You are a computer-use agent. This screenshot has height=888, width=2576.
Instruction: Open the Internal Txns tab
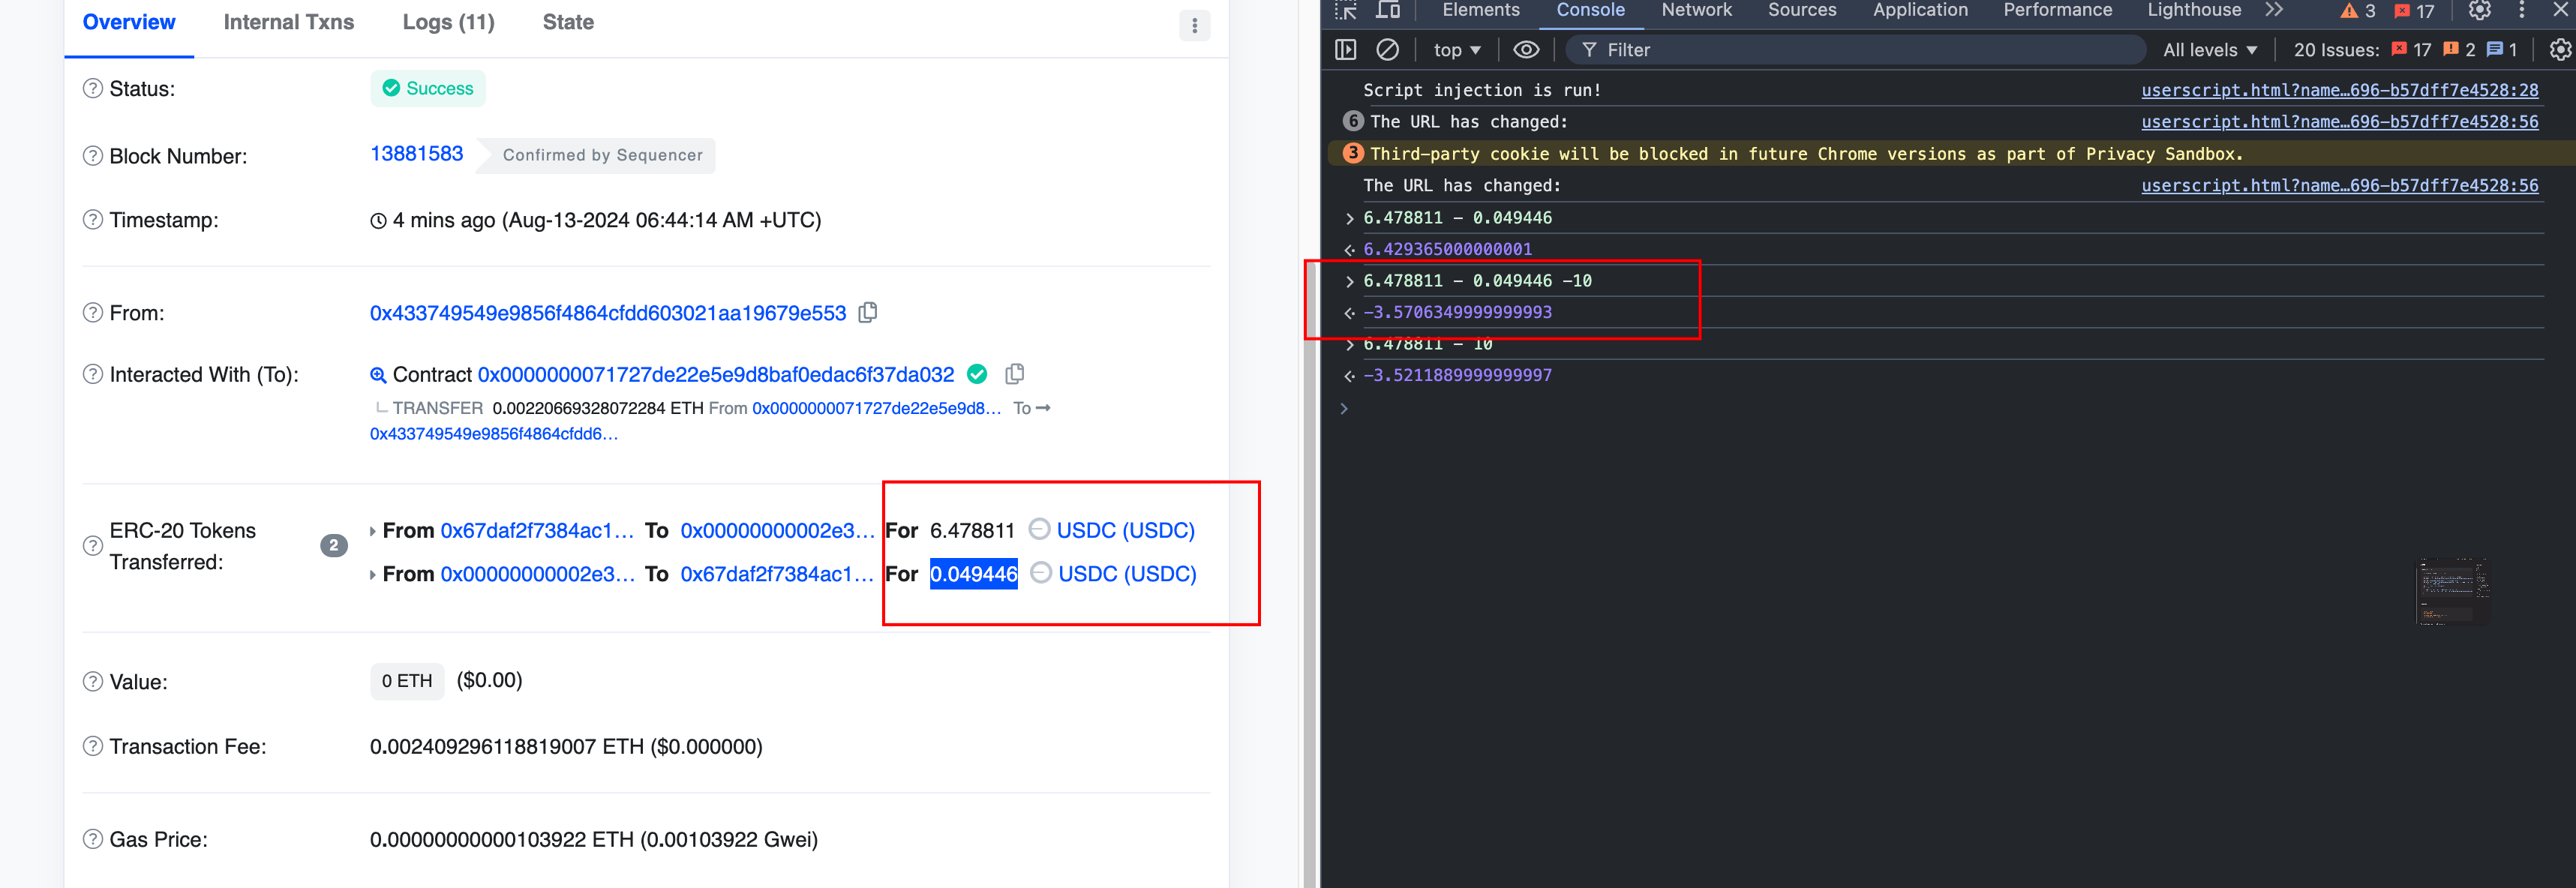pyautogui.click(x=289, y=22)
